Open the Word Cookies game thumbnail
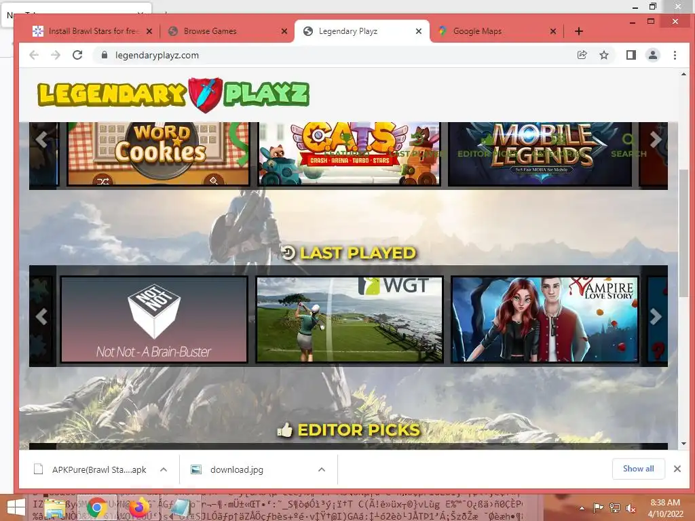Screen dimensions: 695x521 pyautogui.click(x=158, y=154)
